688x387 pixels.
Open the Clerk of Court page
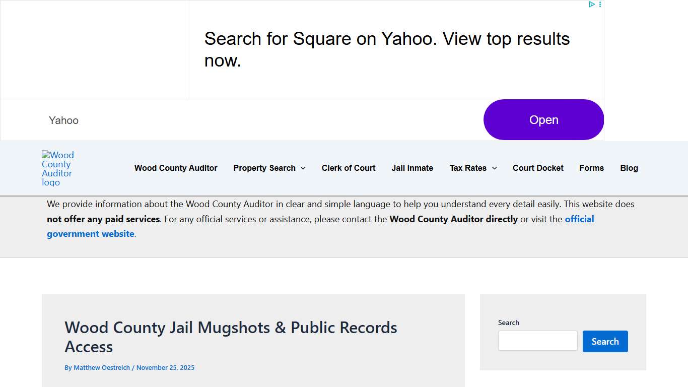tap(349, 168)
